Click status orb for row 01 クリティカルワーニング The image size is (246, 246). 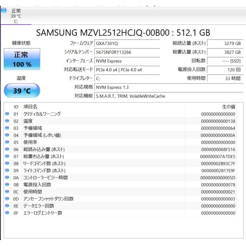click(7, 114)
